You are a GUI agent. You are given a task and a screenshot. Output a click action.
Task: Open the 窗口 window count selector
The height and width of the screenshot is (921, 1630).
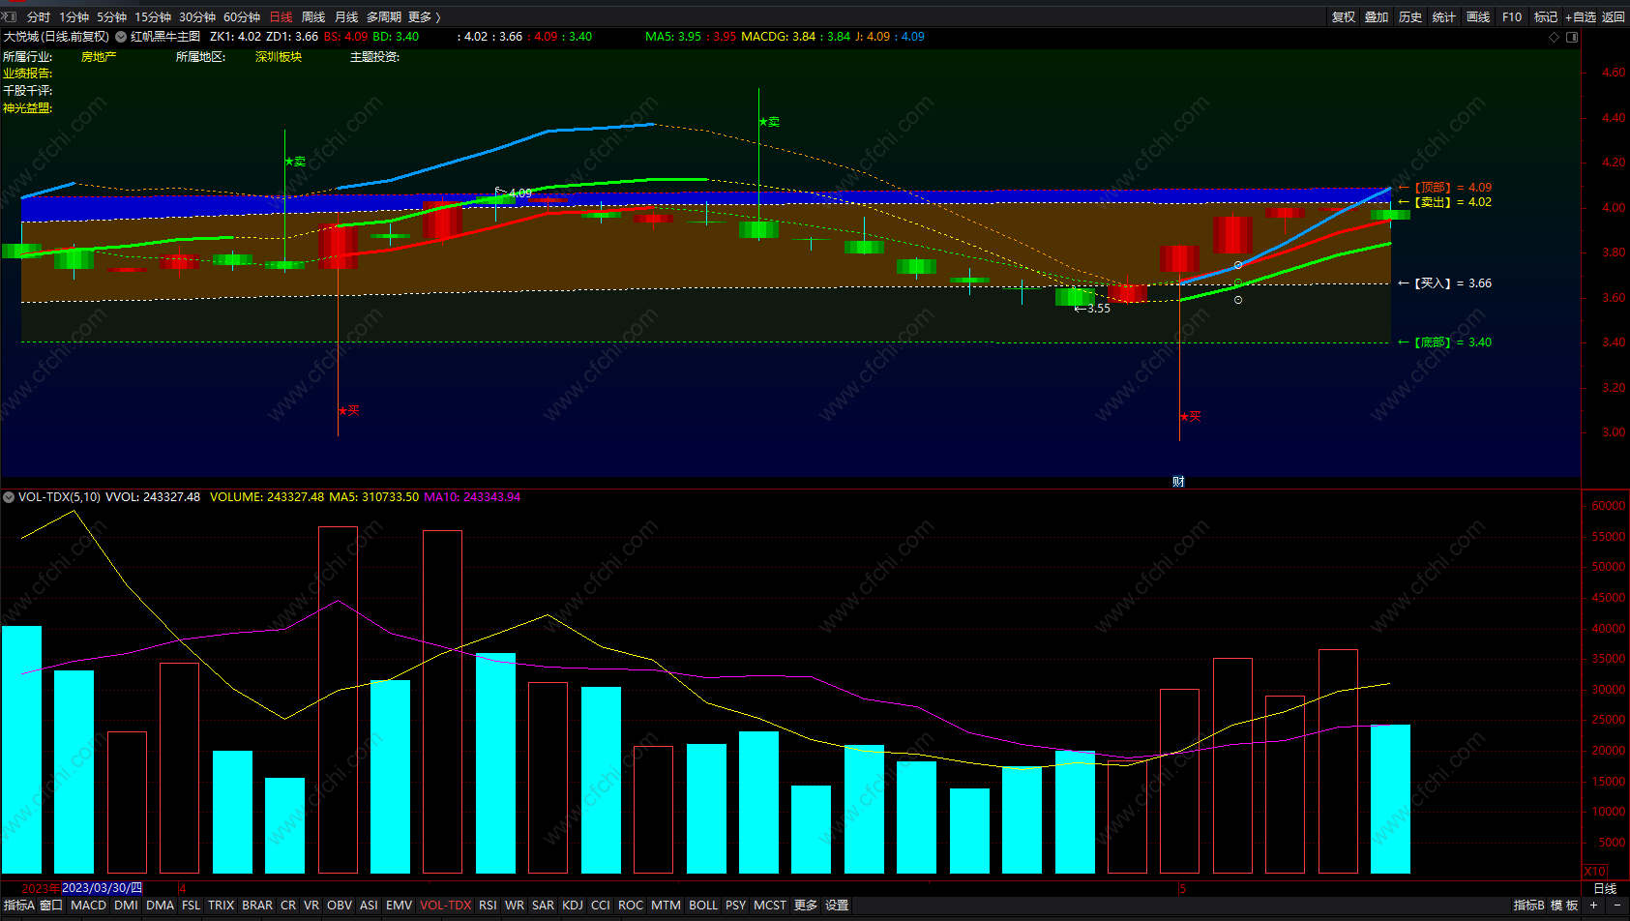coord(51,906)
